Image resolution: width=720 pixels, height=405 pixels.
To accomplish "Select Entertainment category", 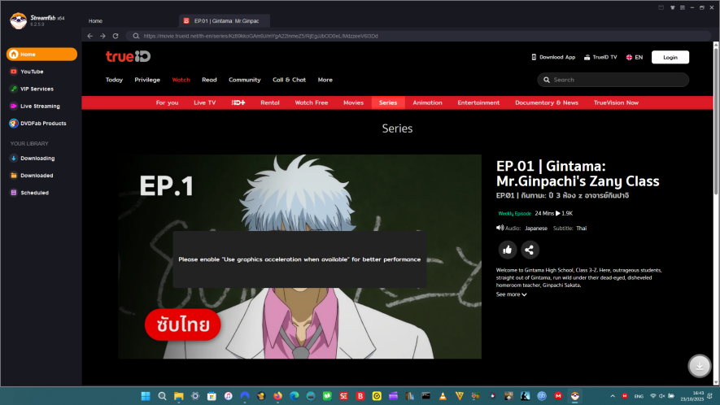I will 478,102.
